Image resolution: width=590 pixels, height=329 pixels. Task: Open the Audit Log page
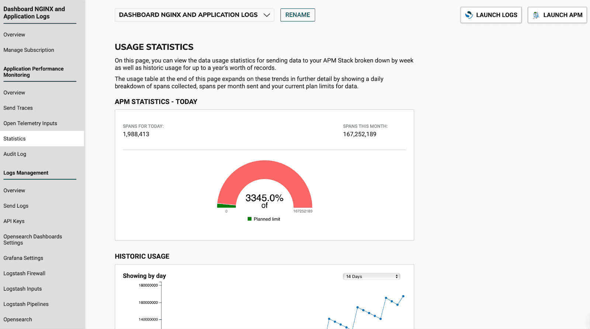click(15, 154)
